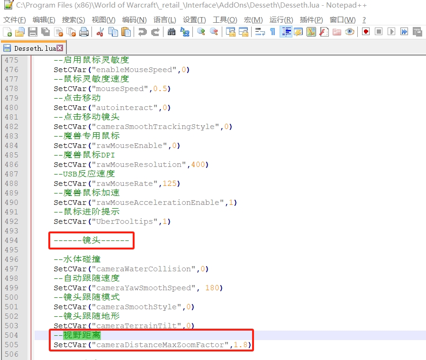Close the Desseth.lua tab
The image size is (426, 360).
[60, 48]
